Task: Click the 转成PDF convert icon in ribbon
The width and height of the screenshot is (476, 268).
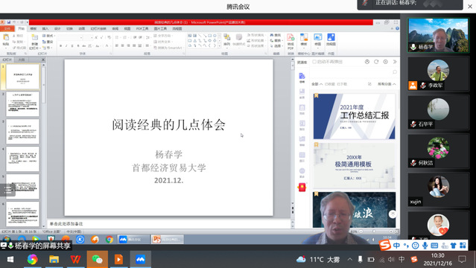Action: point(291,41)
